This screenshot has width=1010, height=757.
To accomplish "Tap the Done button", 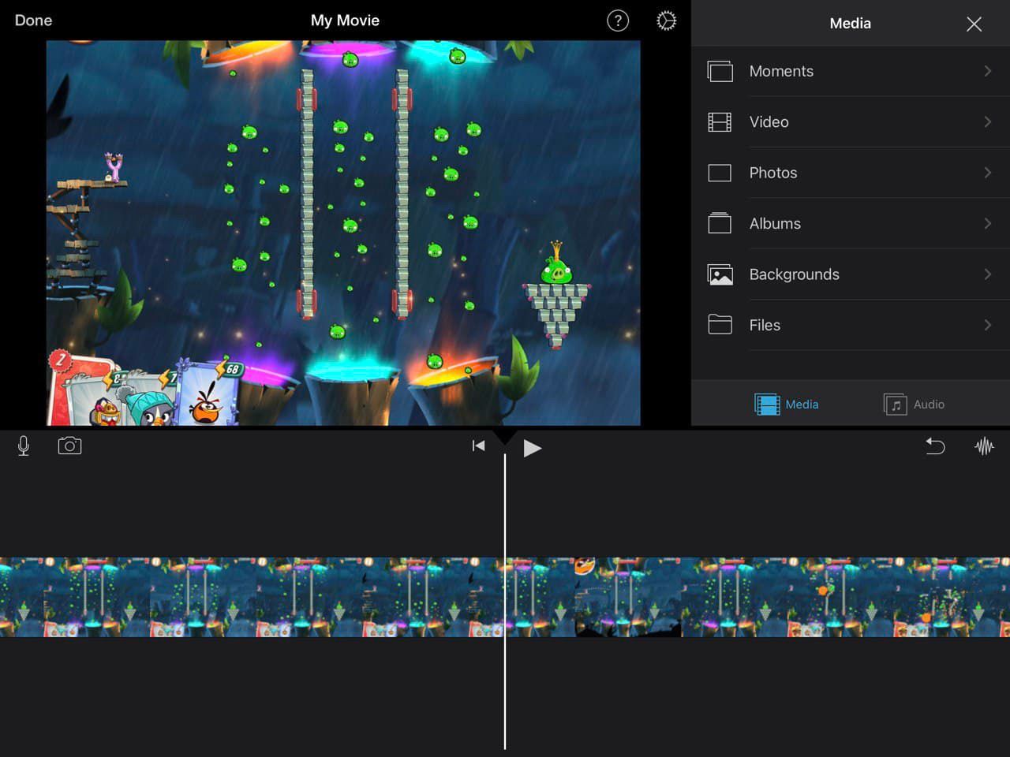I will (33, 21).
